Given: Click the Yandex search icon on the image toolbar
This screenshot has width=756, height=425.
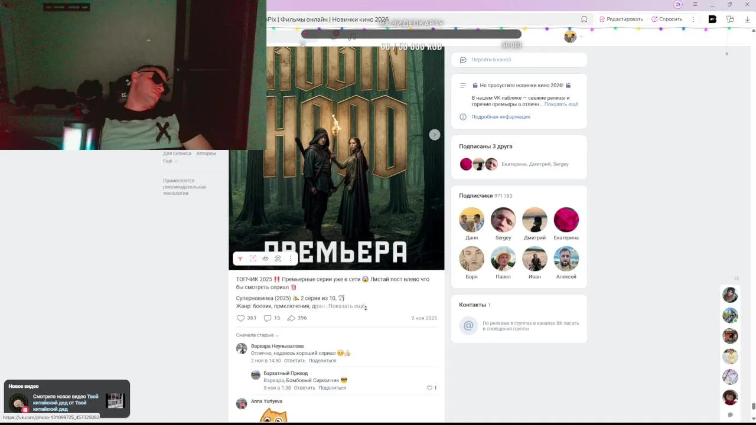Looking at the screenshot, I should [x=240, y=259].
